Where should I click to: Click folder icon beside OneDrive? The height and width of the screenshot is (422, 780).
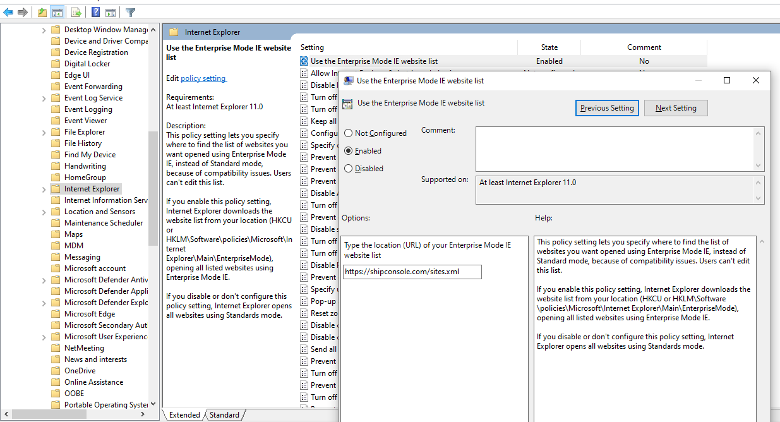pos(56,371)
